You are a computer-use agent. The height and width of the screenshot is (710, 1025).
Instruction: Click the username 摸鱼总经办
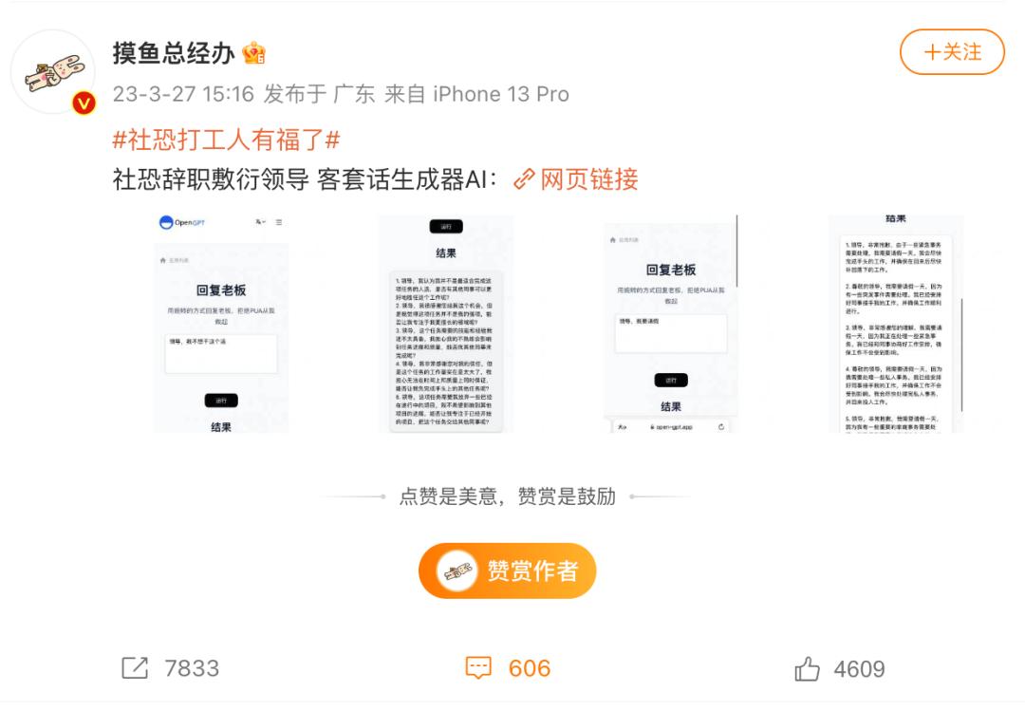pyautogui.click(x=174, y=53)
